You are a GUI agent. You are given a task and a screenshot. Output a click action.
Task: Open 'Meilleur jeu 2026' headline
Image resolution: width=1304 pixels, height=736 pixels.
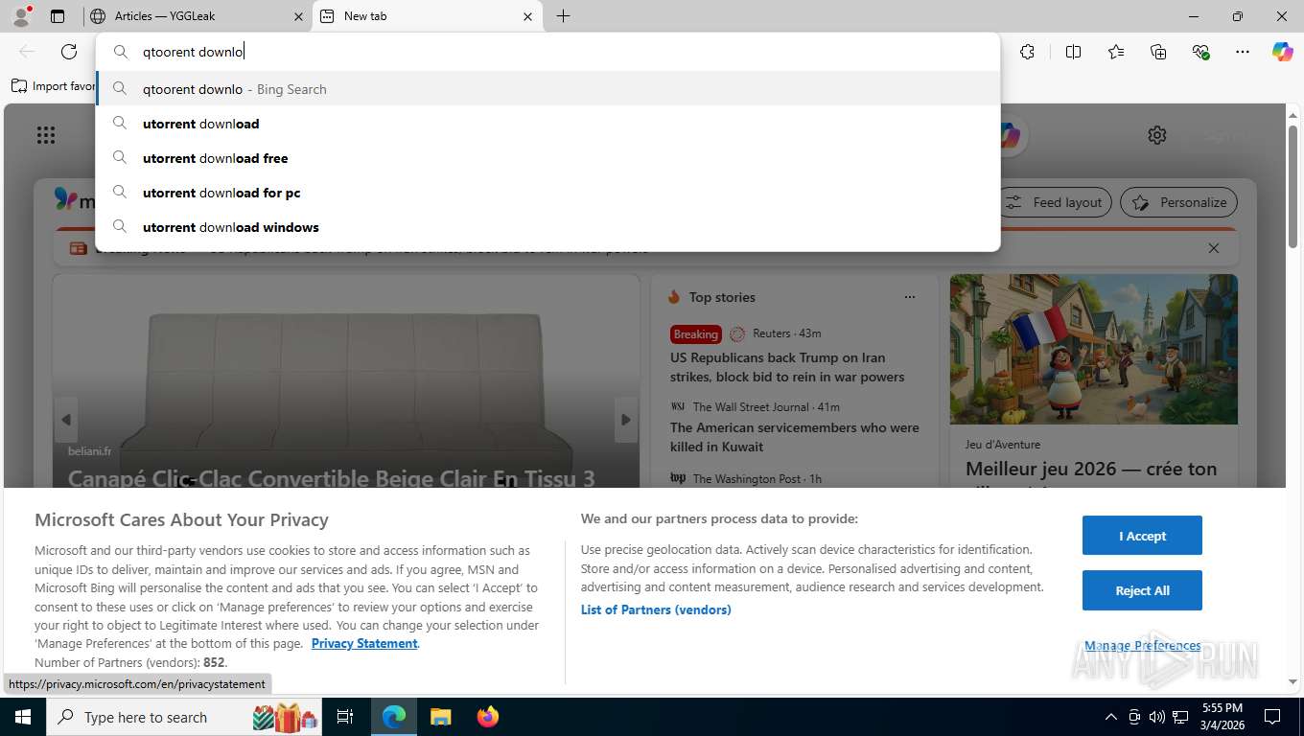coord(1091,470)
